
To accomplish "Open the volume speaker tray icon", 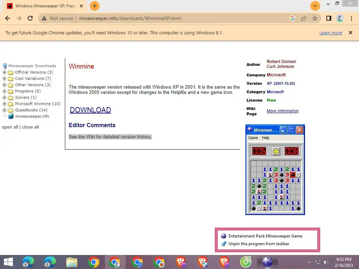I will [x=326, y=262].
